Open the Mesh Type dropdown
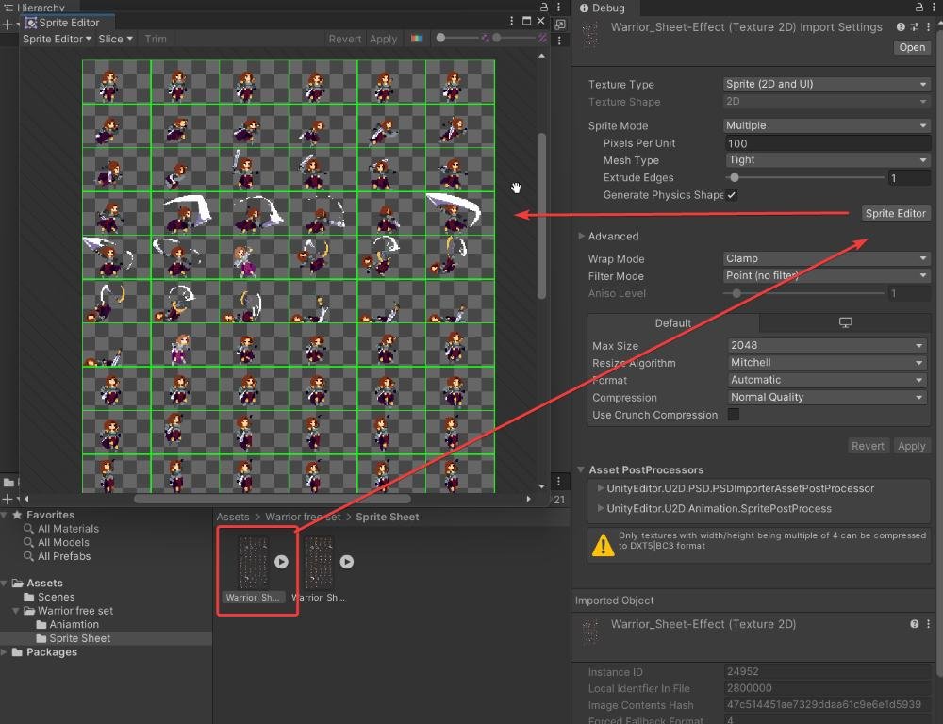 click(827, 160)
